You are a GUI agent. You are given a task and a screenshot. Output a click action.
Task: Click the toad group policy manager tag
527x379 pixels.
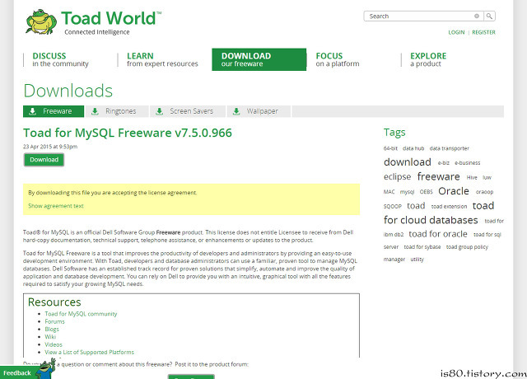(x=436, y=253)
